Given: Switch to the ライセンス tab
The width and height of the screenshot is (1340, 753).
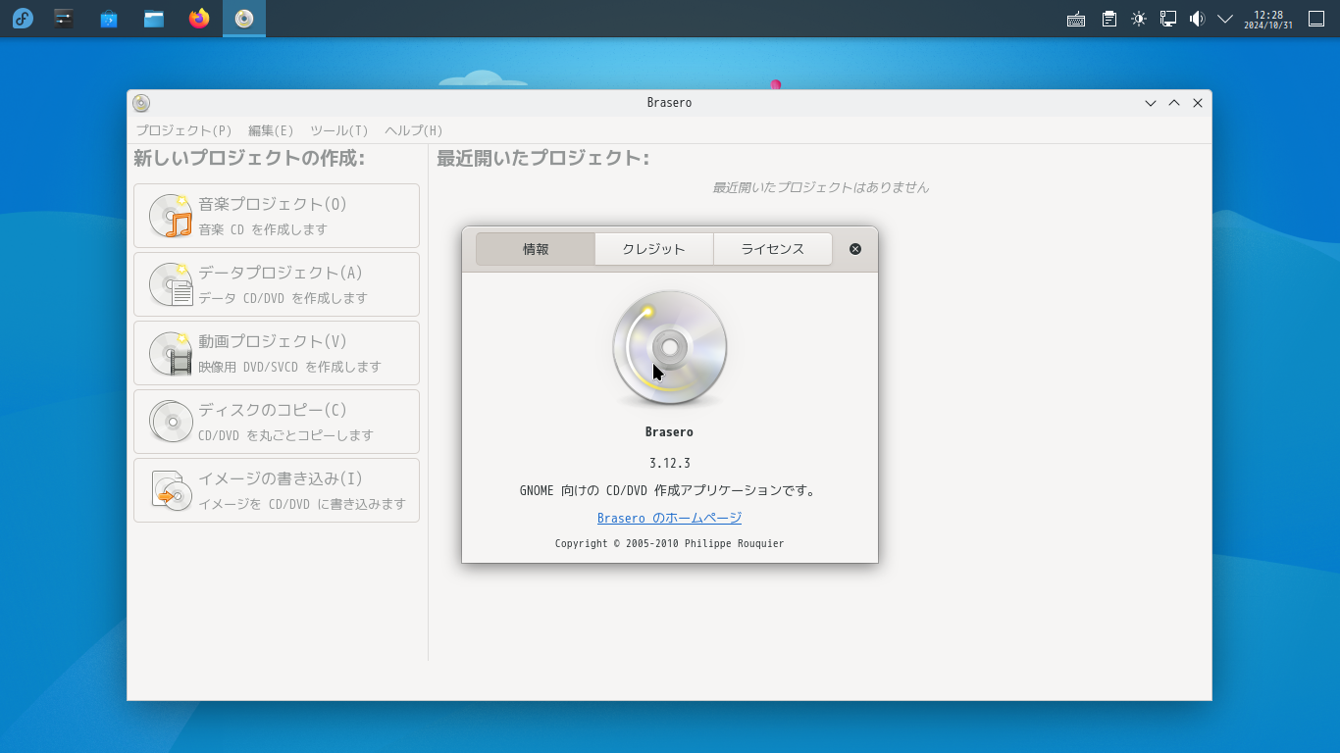Looking at the screenshot, I should 773,249.
